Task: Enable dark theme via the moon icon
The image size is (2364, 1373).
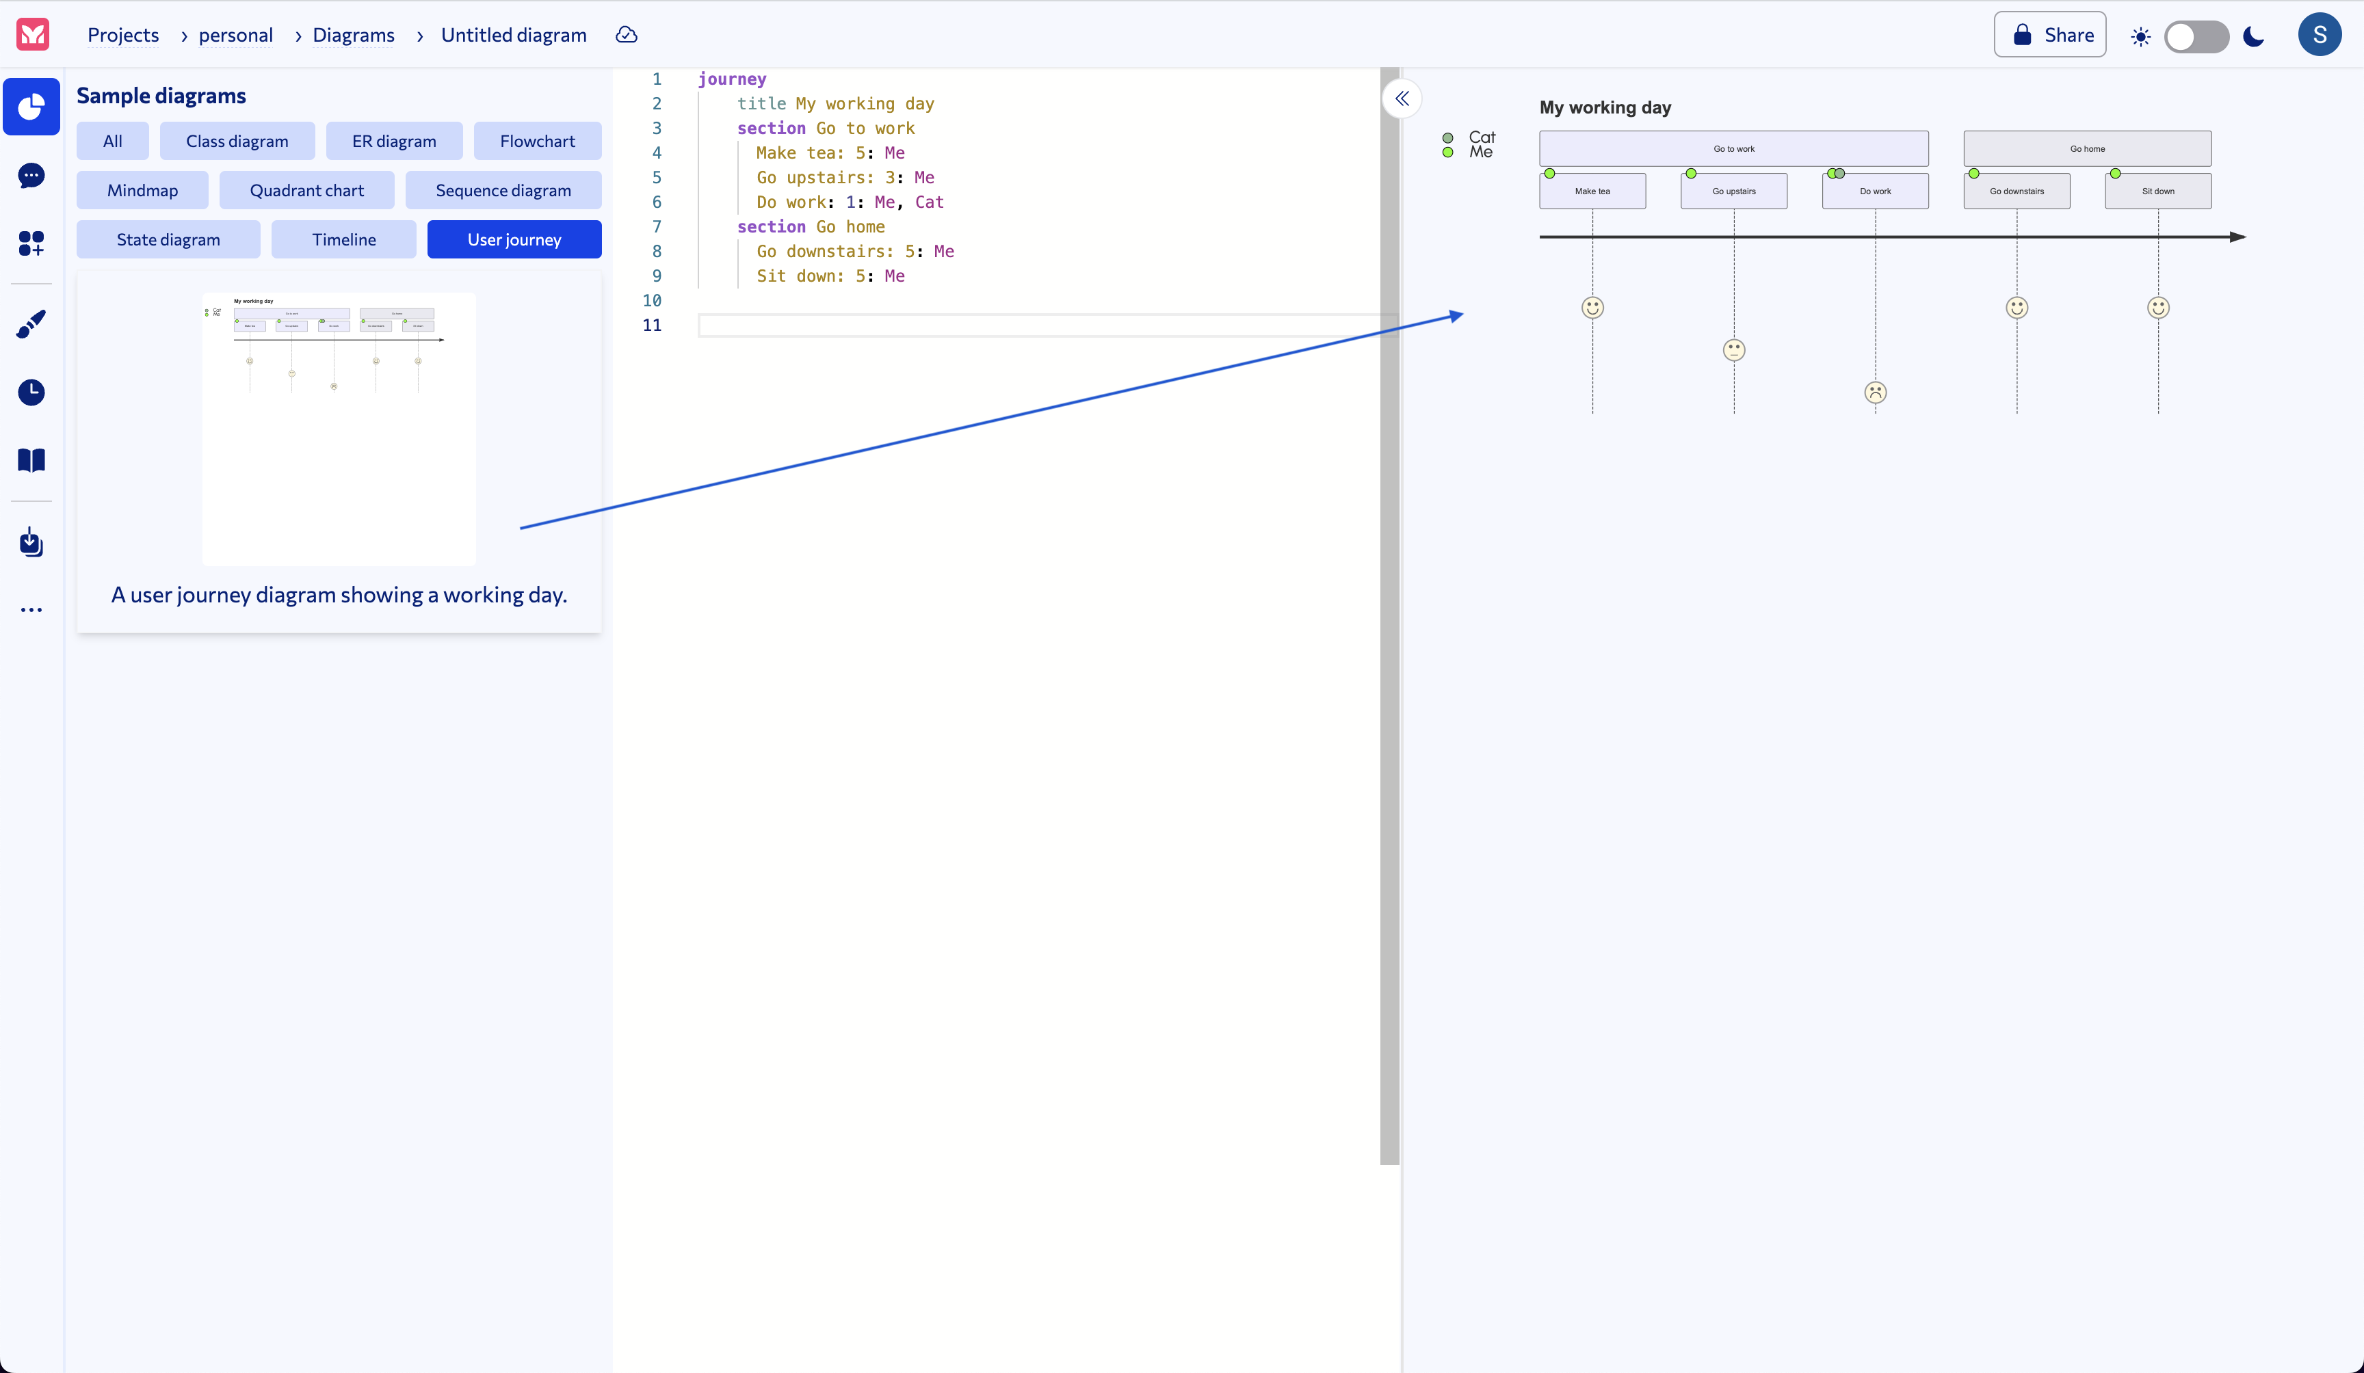Action: click(2253, 36)
